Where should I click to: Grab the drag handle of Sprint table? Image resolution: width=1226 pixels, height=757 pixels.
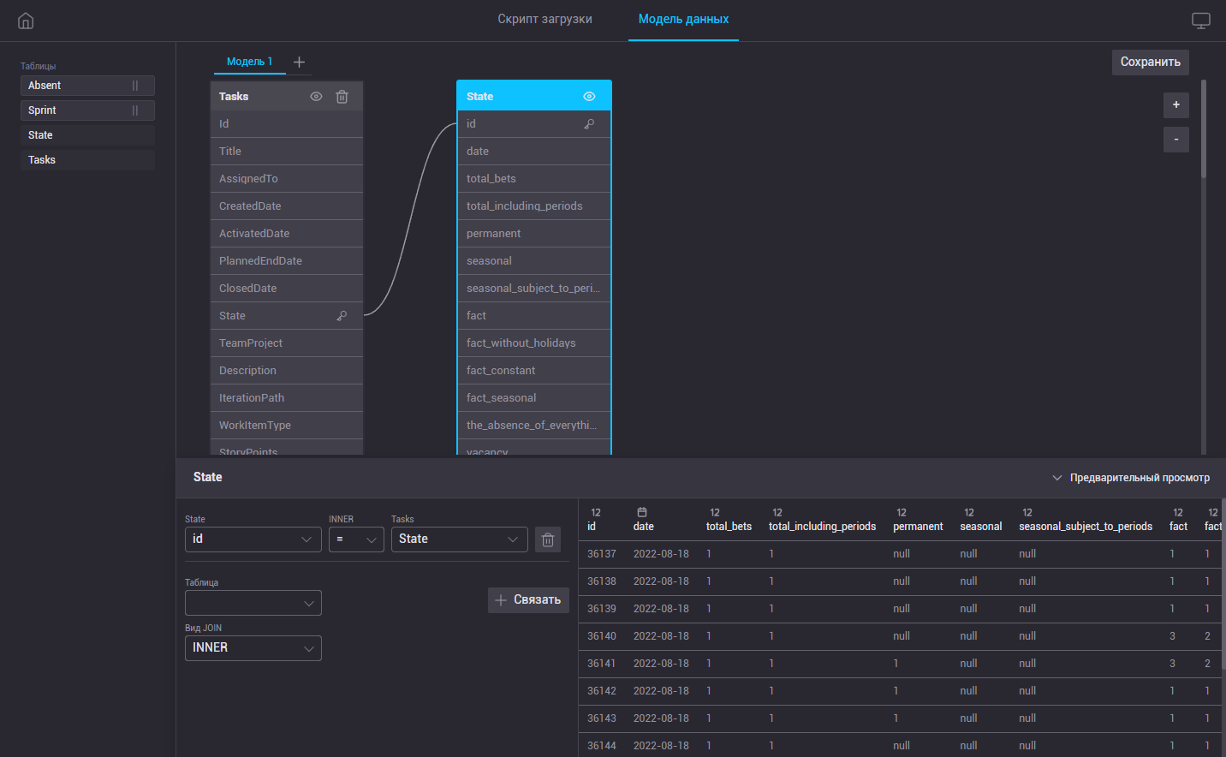[134, 110]
